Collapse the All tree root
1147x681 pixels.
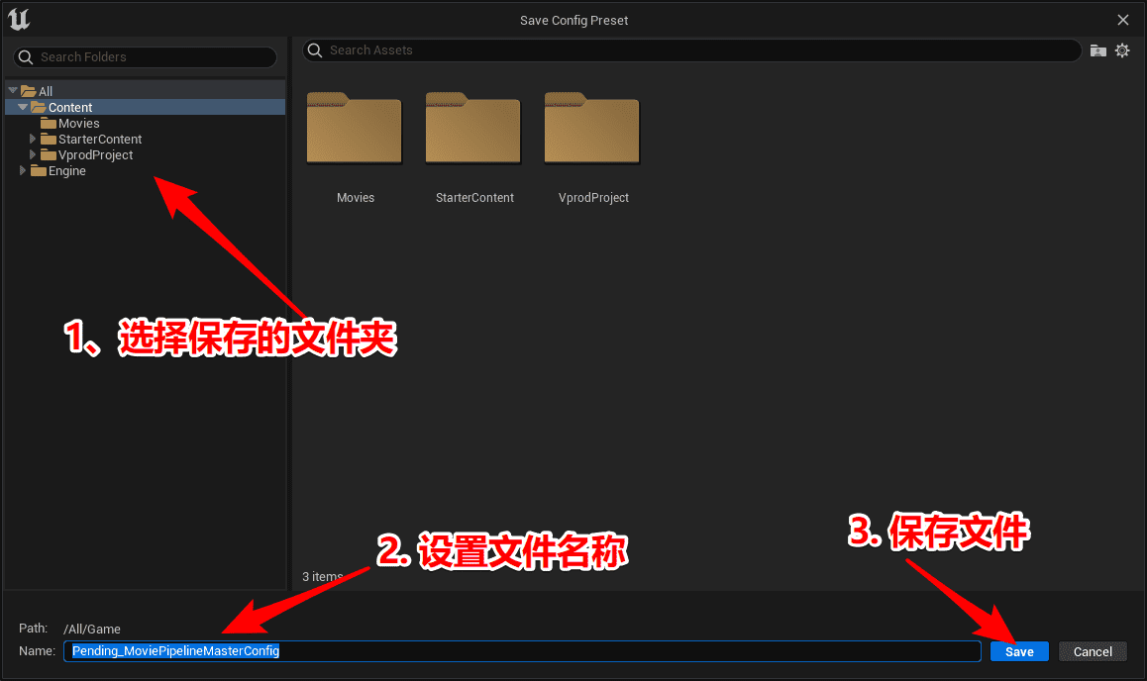coord(13,91)
